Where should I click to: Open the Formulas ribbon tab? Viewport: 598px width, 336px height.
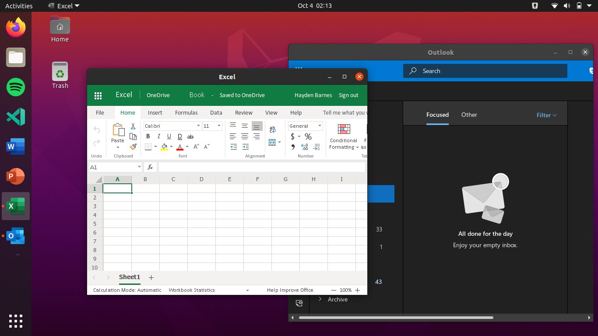[186, 112]
